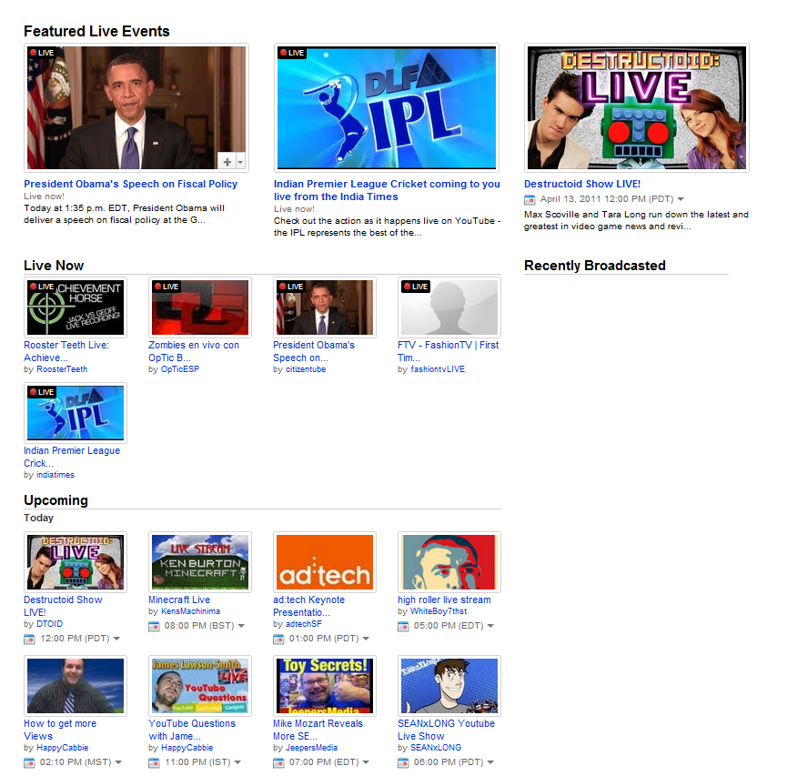Click calendar icon beside upcoming 12:00 PM (PDT)
797x776 pixels.
pyautogui.click(x=29, y=639)
